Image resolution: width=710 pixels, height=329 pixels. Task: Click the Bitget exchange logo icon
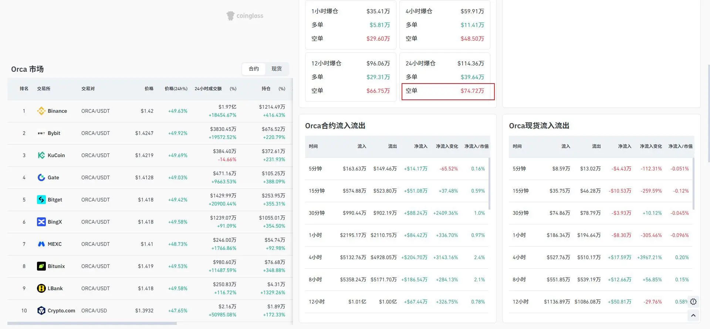click(x=41, y=200)
